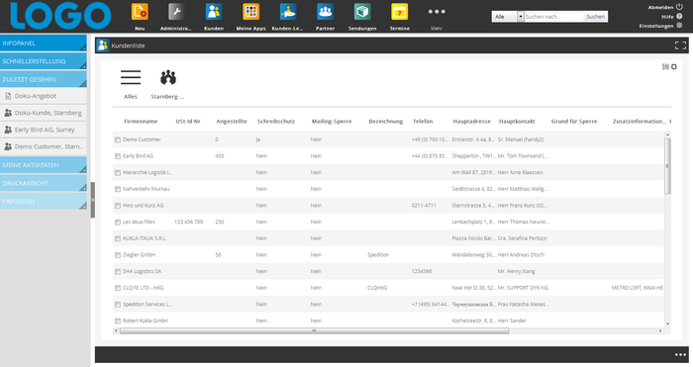Open the bottom bar three-dots menu
Viewport: 693px width, 367px height.
[x=681, y=354]
